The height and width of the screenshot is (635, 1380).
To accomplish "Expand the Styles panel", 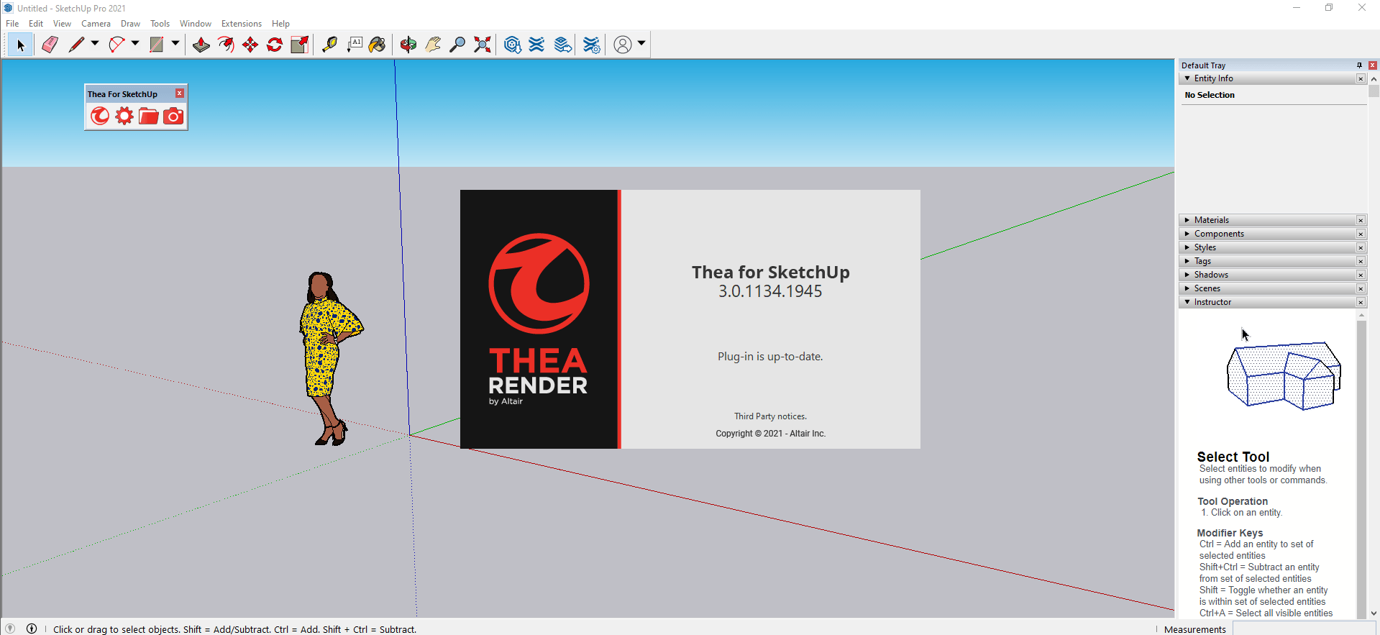I will [x=1187, y=247].
